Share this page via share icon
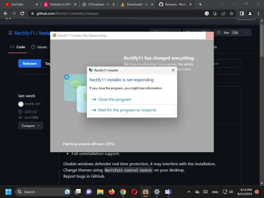The image size is (264, 198). pos(223,13)
